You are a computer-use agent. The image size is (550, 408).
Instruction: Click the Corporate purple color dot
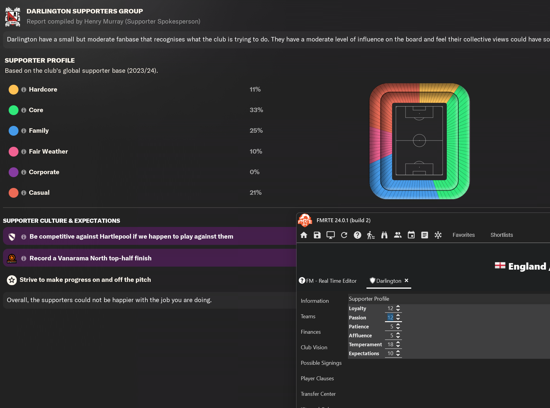pos(13,172)
